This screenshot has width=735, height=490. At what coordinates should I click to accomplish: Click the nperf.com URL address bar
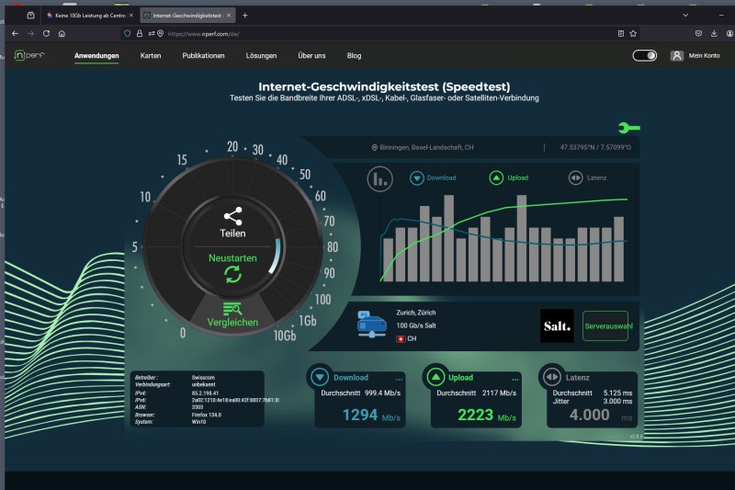pos(367,32)
